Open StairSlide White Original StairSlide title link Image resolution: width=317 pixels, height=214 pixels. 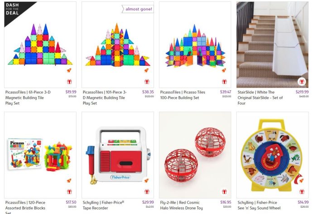pos(260,97)
